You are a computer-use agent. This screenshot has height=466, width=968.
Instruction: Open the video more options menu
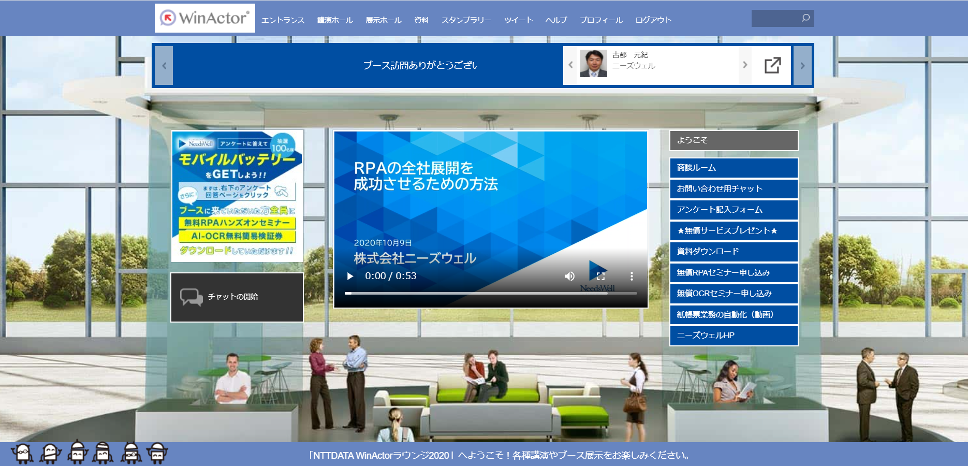point(632,276)
